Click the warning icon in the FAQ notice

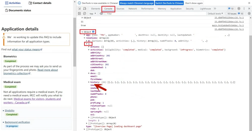pyautogui.click(x=4, y=37)
